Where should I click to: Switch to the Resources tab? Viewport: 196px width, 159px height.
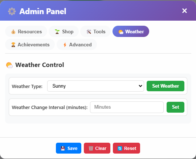coord(26,32)
